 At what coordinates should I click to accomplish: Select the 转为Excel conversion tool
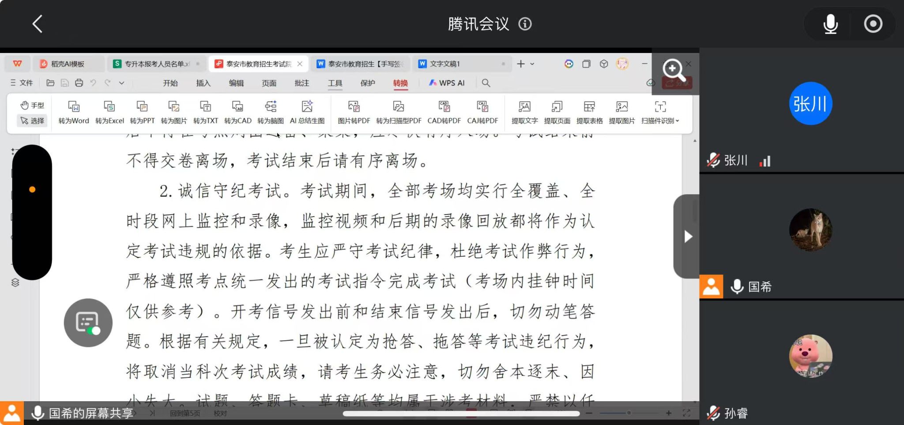point(109,112)
